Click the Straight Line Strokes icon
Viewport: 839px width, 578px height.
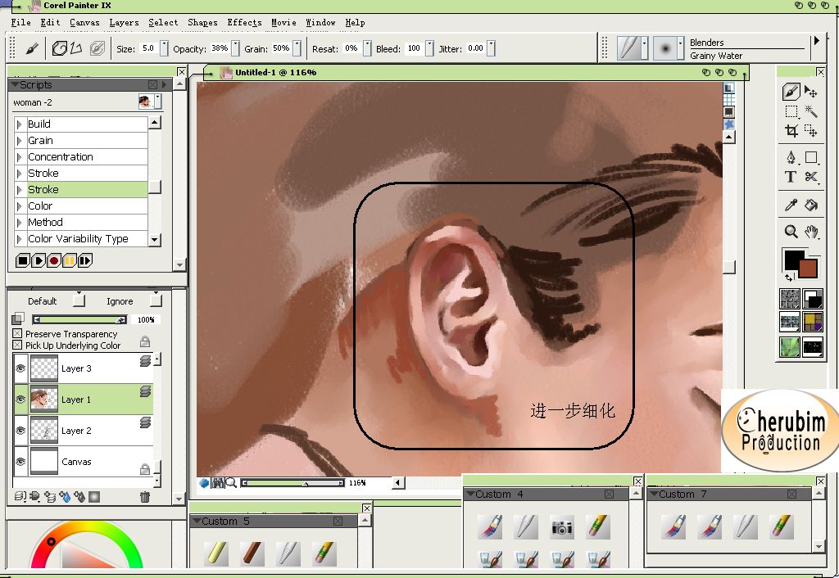tap(76, 48)
